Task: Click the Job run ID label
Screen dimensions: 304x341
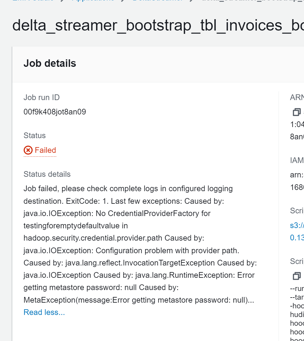Action: click(x=42, y=97)
